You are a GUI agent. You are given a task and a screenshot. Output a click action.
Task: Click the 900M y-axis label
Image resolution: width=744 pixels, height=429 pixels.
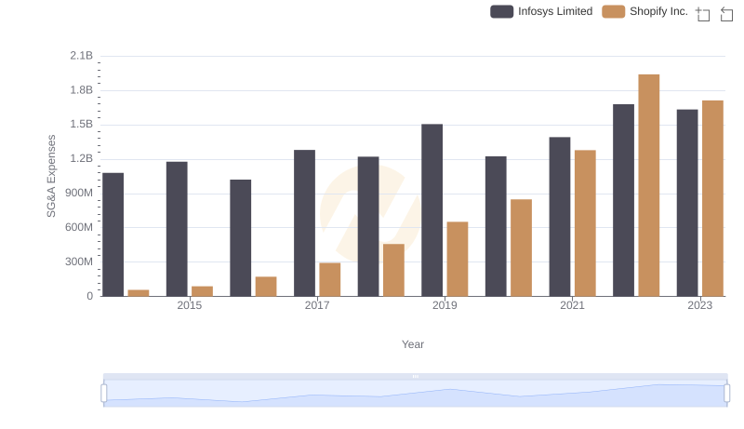(79, 194)
